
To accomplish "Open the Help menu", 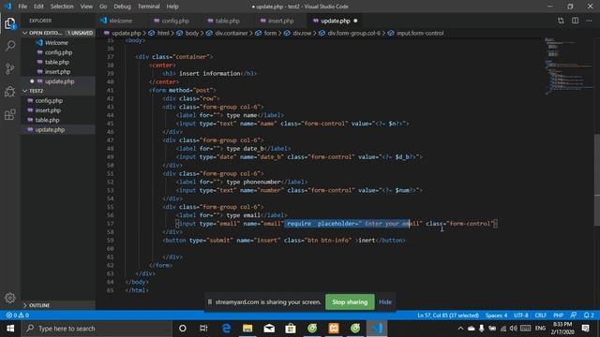I will [172, 7].
